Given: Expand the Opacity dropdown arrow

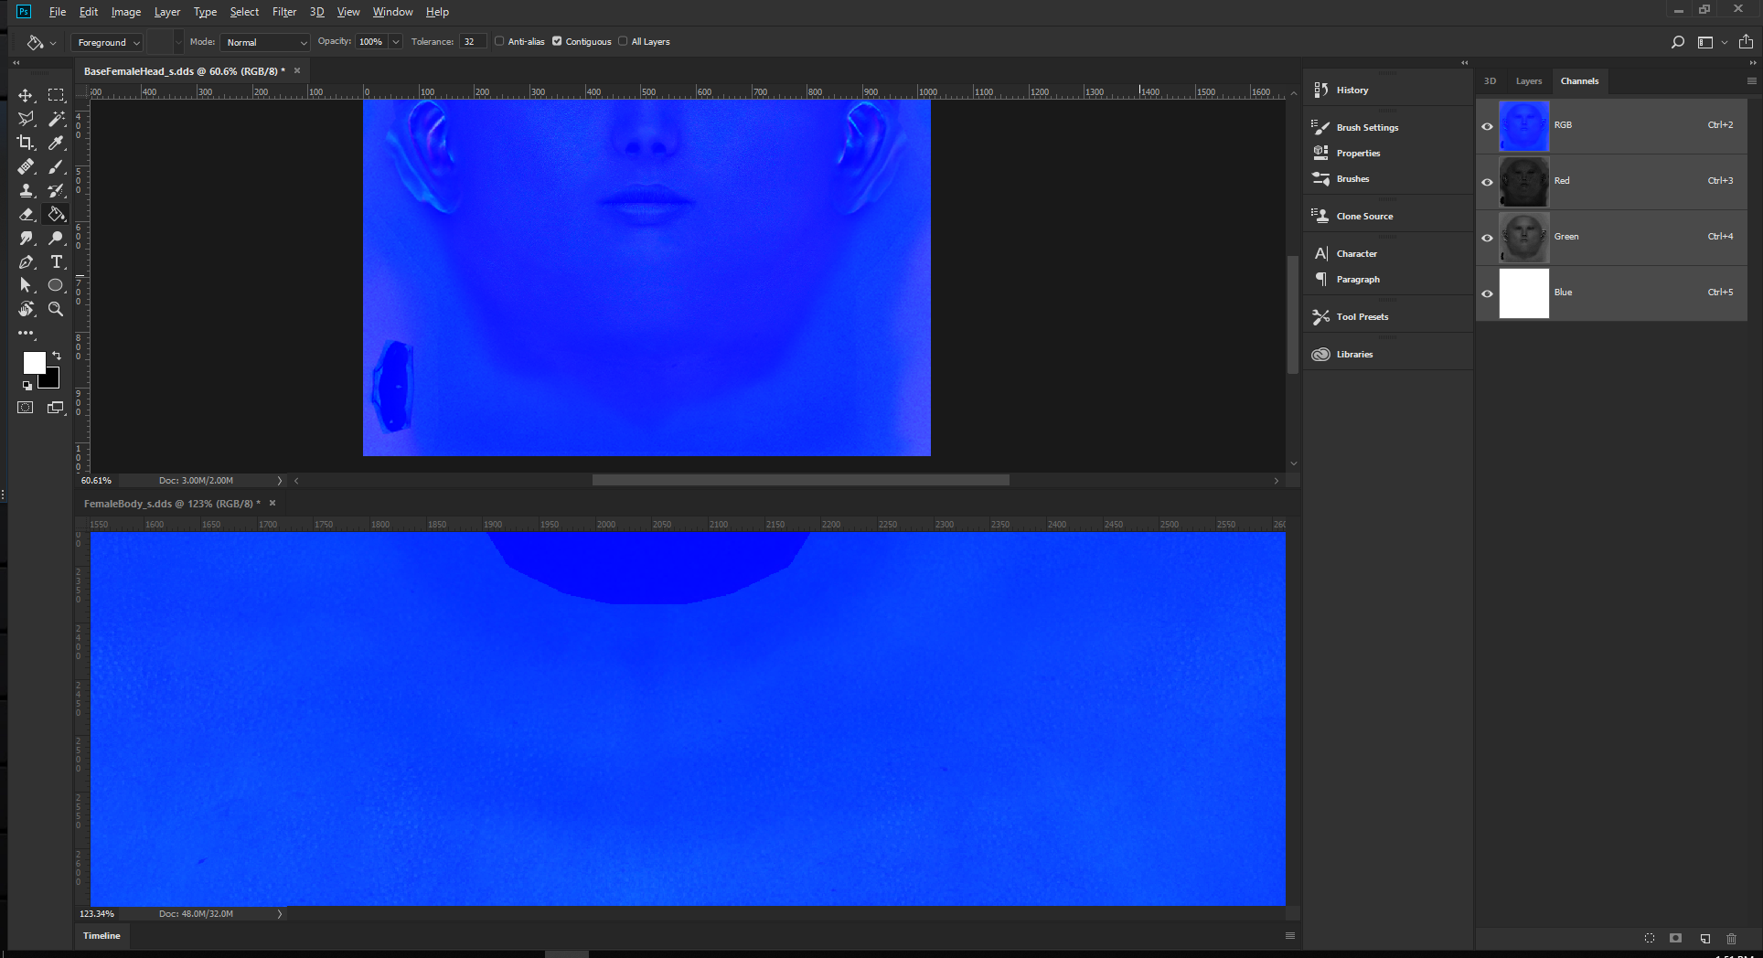Looking at the screenshot, I should tap(395, 41).
